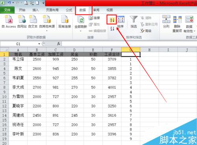Open the 连接 connections button

coord(94,18)
